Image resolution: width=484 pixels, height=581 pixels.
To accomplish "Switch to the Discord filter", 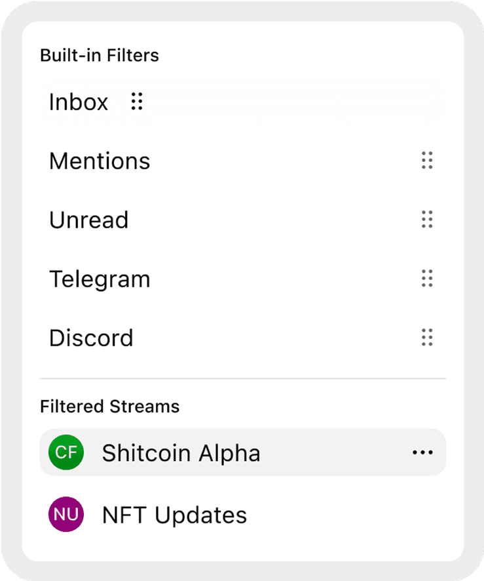I will 91,338.
